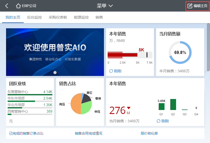Click the orange 高压 pie slice
This screenshot has height=143, width=210.
pos(75,104)
